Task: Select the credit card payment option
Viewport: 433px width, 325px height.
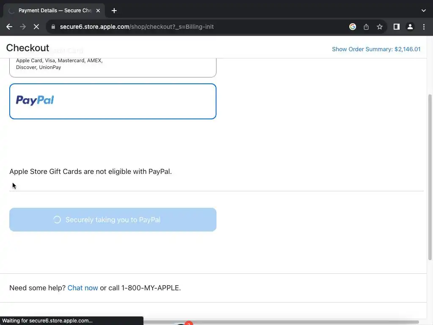Action: tap(112, 67)
